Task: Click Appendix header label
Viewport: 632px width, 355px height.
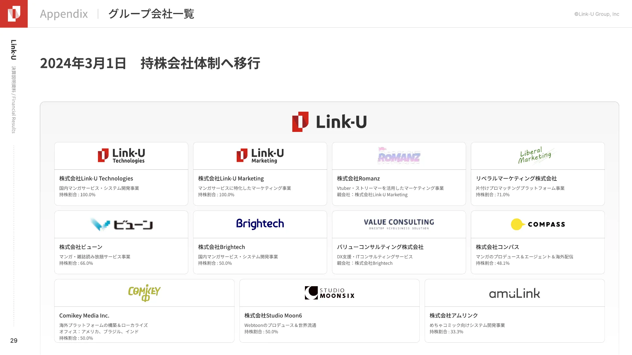Action: tap(64, 14)
